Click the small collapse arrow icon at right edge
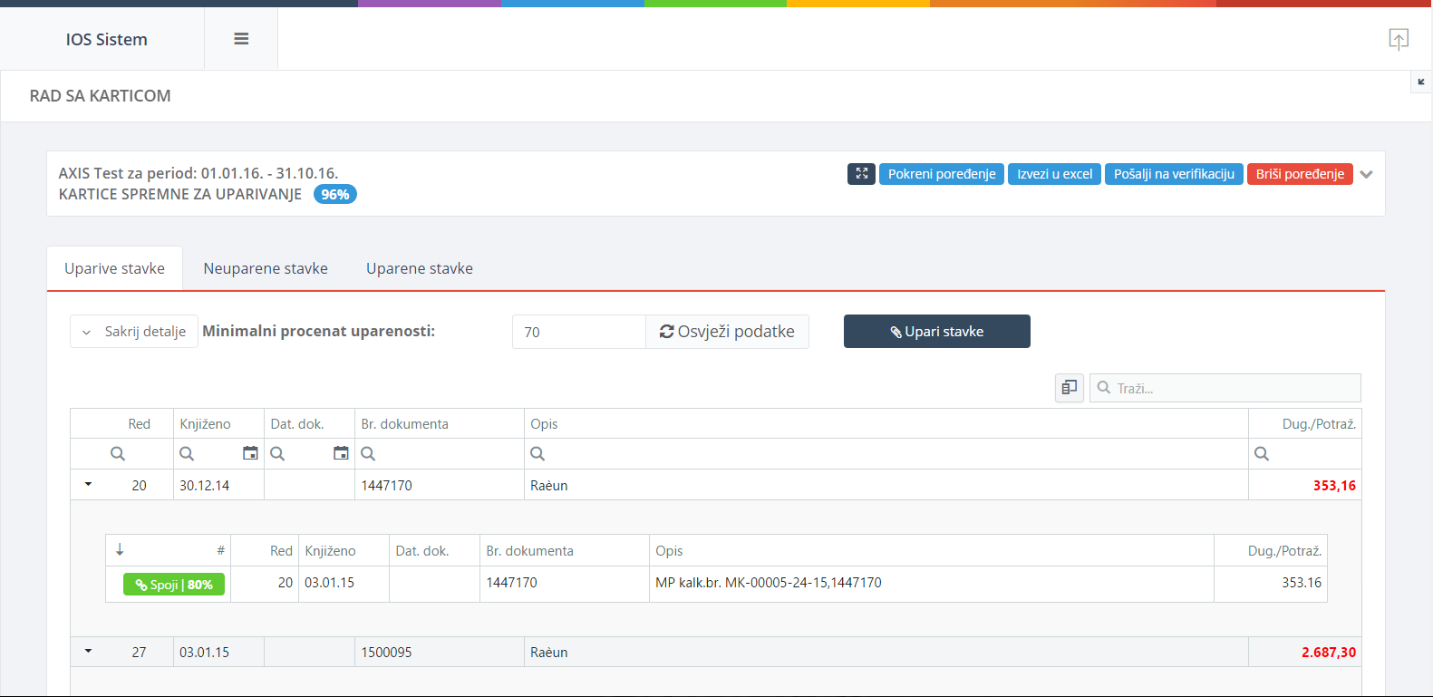The image size is (1433, 697). [x=1421, y=82]
